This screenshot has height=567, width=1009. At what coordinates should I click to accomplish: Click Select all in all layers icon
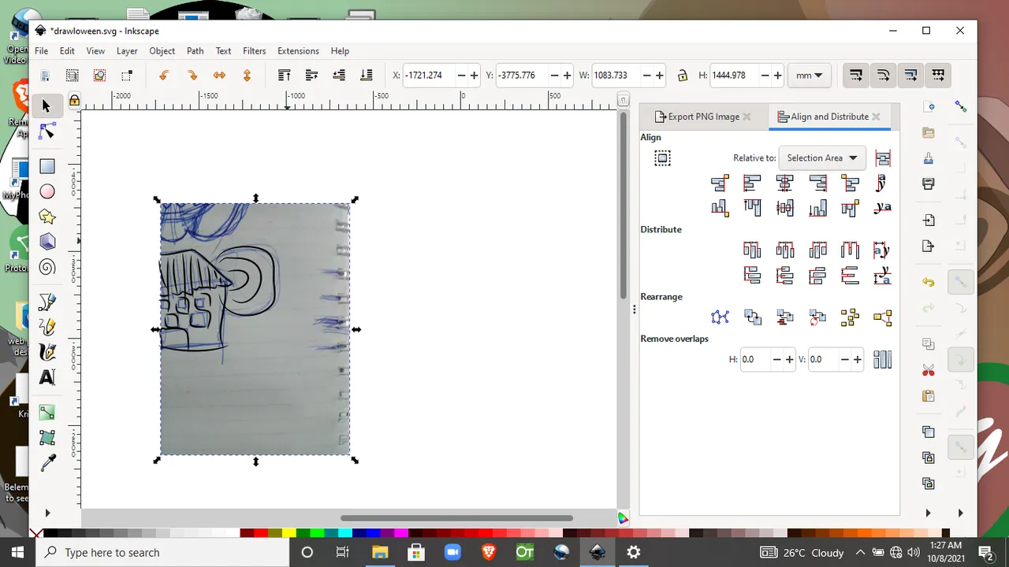[x=72, y=76]
